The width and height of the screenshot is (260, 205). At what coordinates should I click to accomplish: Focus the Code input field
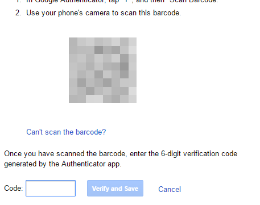tap(51, 188)
